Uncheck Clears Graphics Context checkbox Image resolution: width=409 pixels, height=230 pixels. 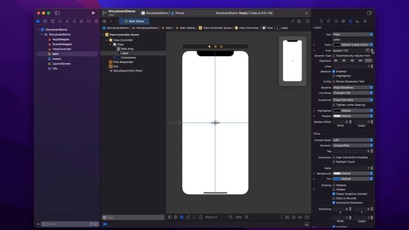[334, 194]
